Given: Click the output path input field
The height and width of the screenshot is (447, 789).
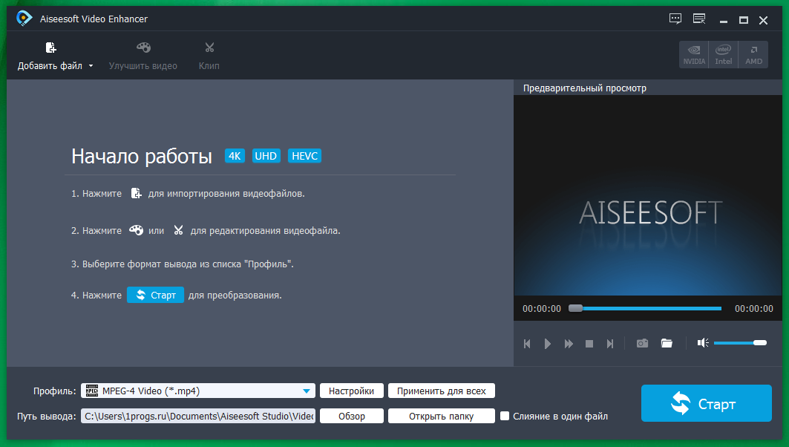Looking at the screenshot, I should (x=198, y=416).
